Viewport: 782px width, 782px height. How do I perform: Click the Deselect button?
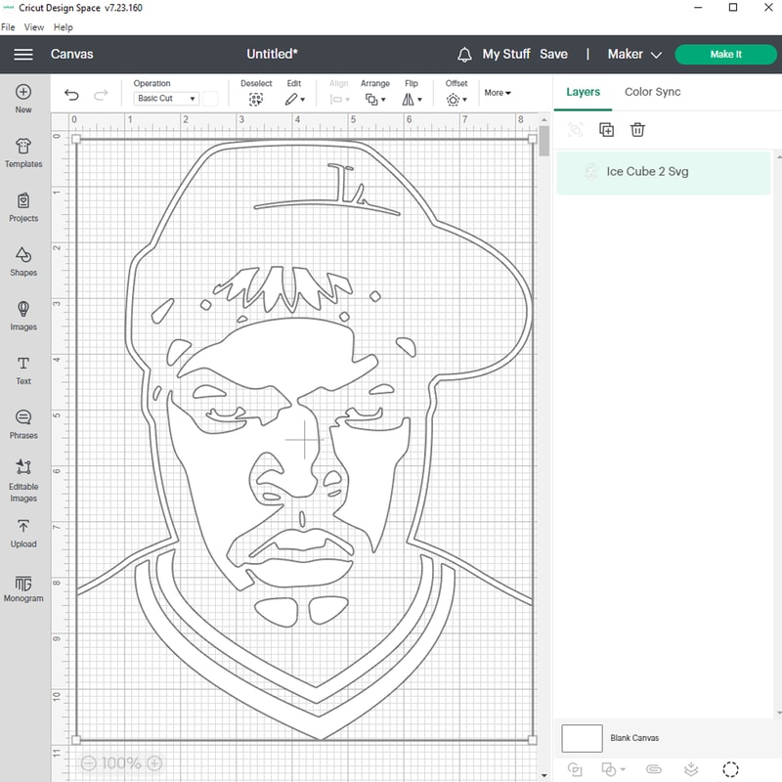(256, 94)
